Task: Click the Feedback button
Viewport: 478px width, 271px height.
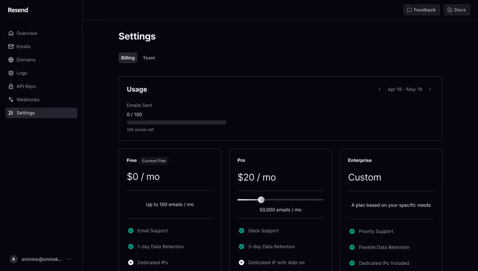Action: 421,10
